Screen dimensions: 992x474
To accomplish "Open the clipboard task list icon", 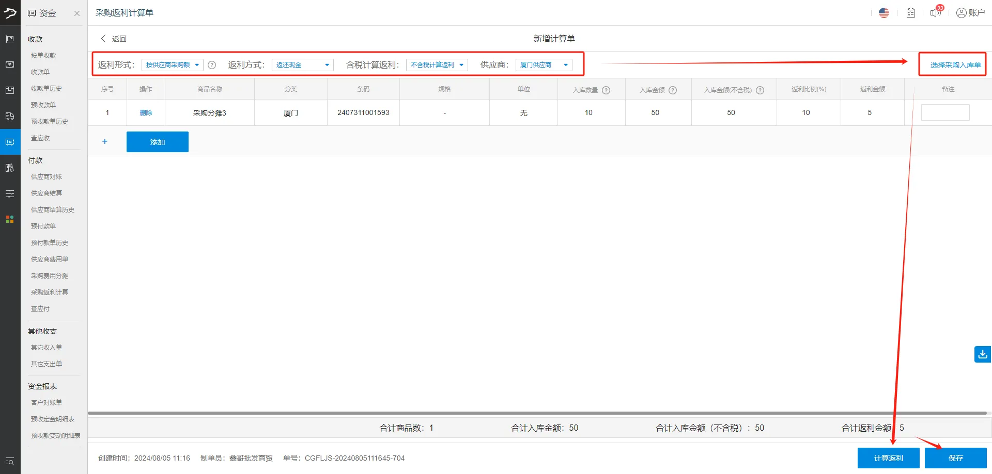I will coord(910,12).
